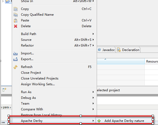Select Close Project
Viewport: 158px width, 125px height.
pos(55,73)
